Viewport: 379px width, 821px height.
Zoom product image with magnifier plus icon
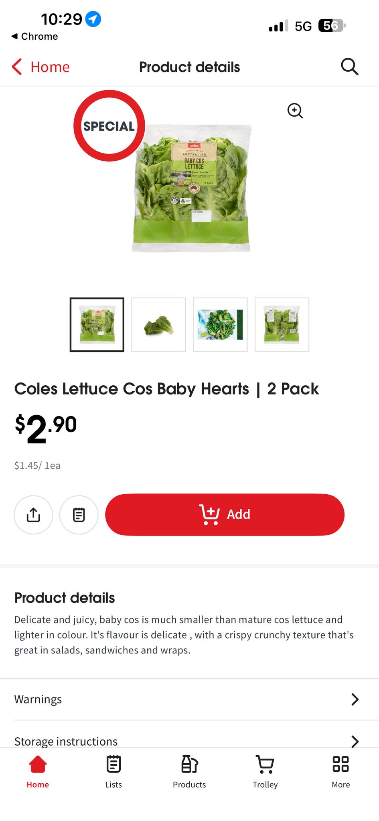(x=295, y=111)
